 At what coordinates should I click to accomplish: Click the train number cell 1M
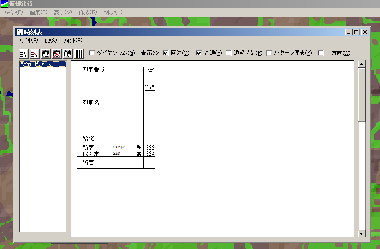coord(150,70)
